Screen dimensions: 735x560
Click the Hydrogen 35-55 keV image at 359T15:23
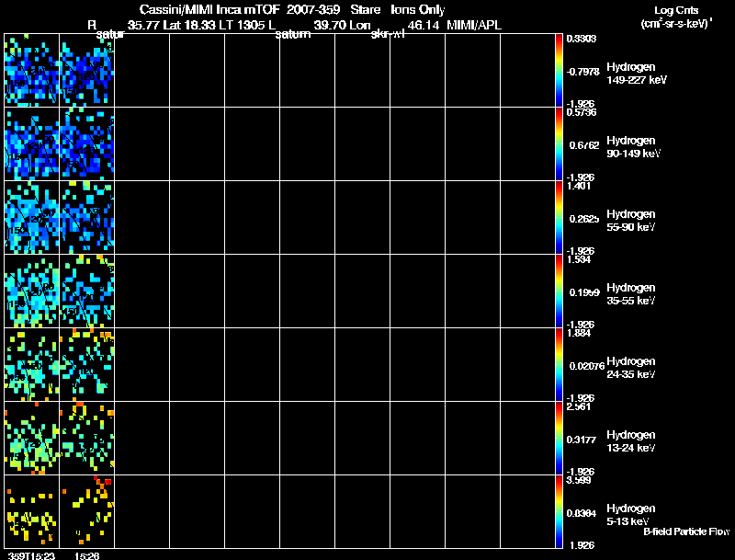32,291
